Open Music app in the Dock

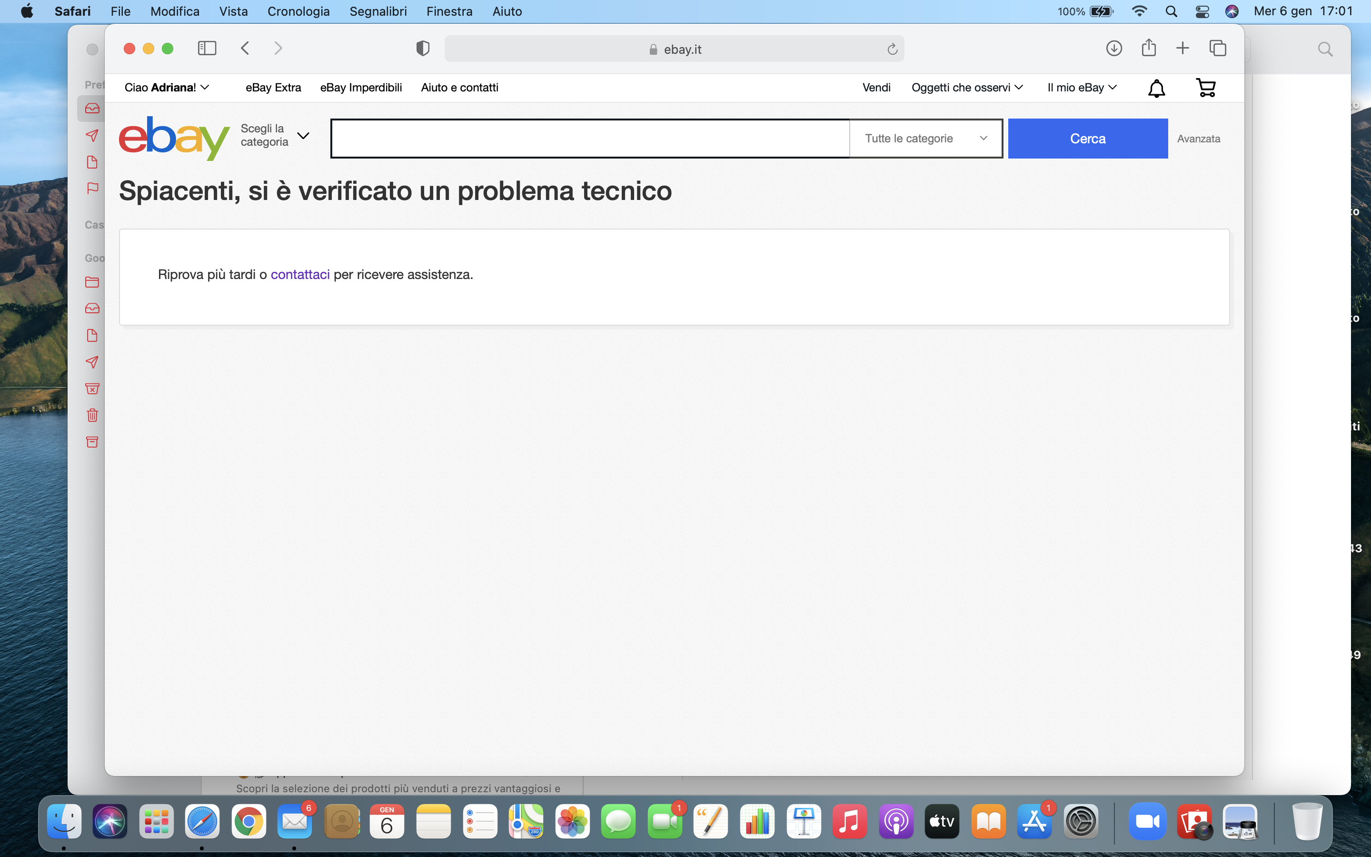click(x=849, y=821)
